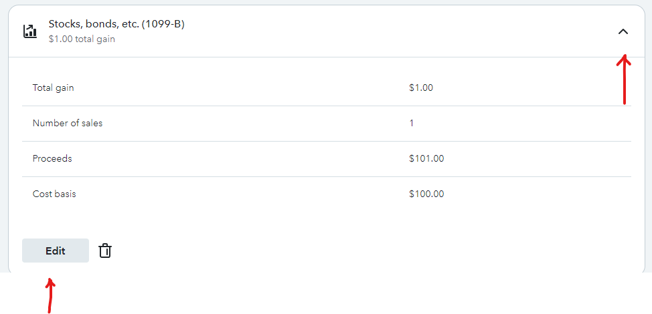
Task: Click the word "basis" in Cost basis
Action: coord(64,194)
